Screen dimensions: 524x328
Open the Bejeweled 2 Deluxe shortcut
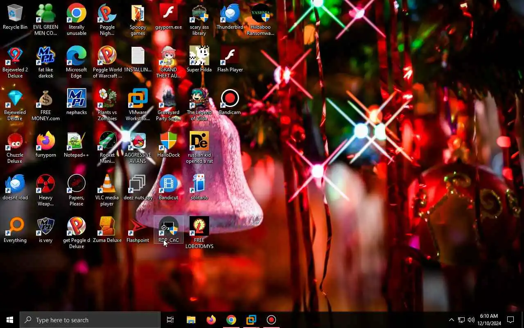[x=15, y=62]
